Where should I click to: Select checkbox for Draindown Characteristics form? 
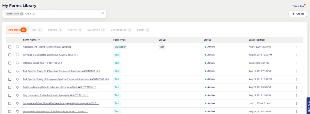[10, 112]
